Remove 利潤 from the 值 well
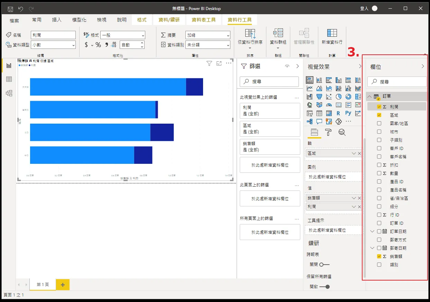This screenshot has height=302, width=430. (359, 206)
